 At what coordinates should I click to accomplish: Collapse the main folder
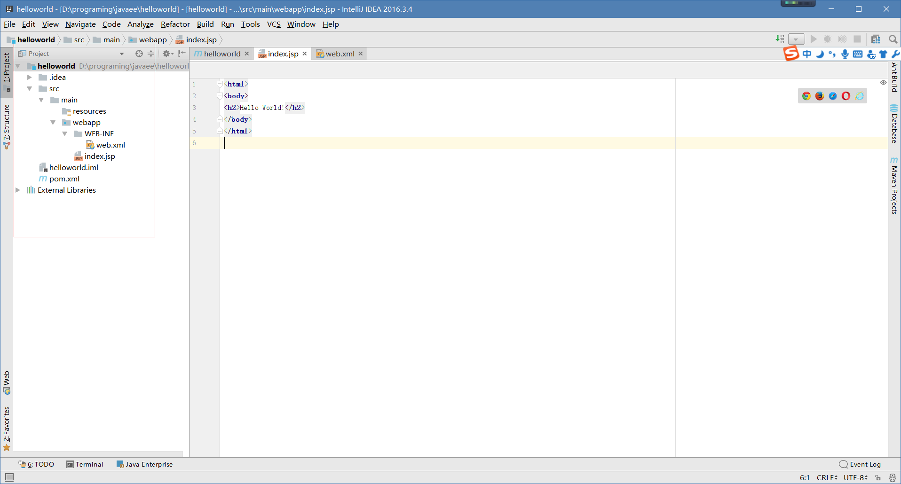click(41, 100)
